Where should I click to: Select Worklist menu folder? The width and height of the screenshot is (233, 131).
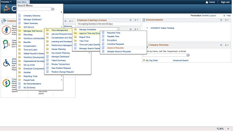pyautogui.click(x=27, y=72)
